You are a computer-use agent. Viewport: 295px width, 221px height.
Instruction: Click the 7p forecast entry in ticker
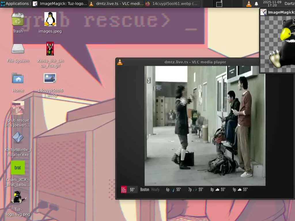click(x=196, y=190)
